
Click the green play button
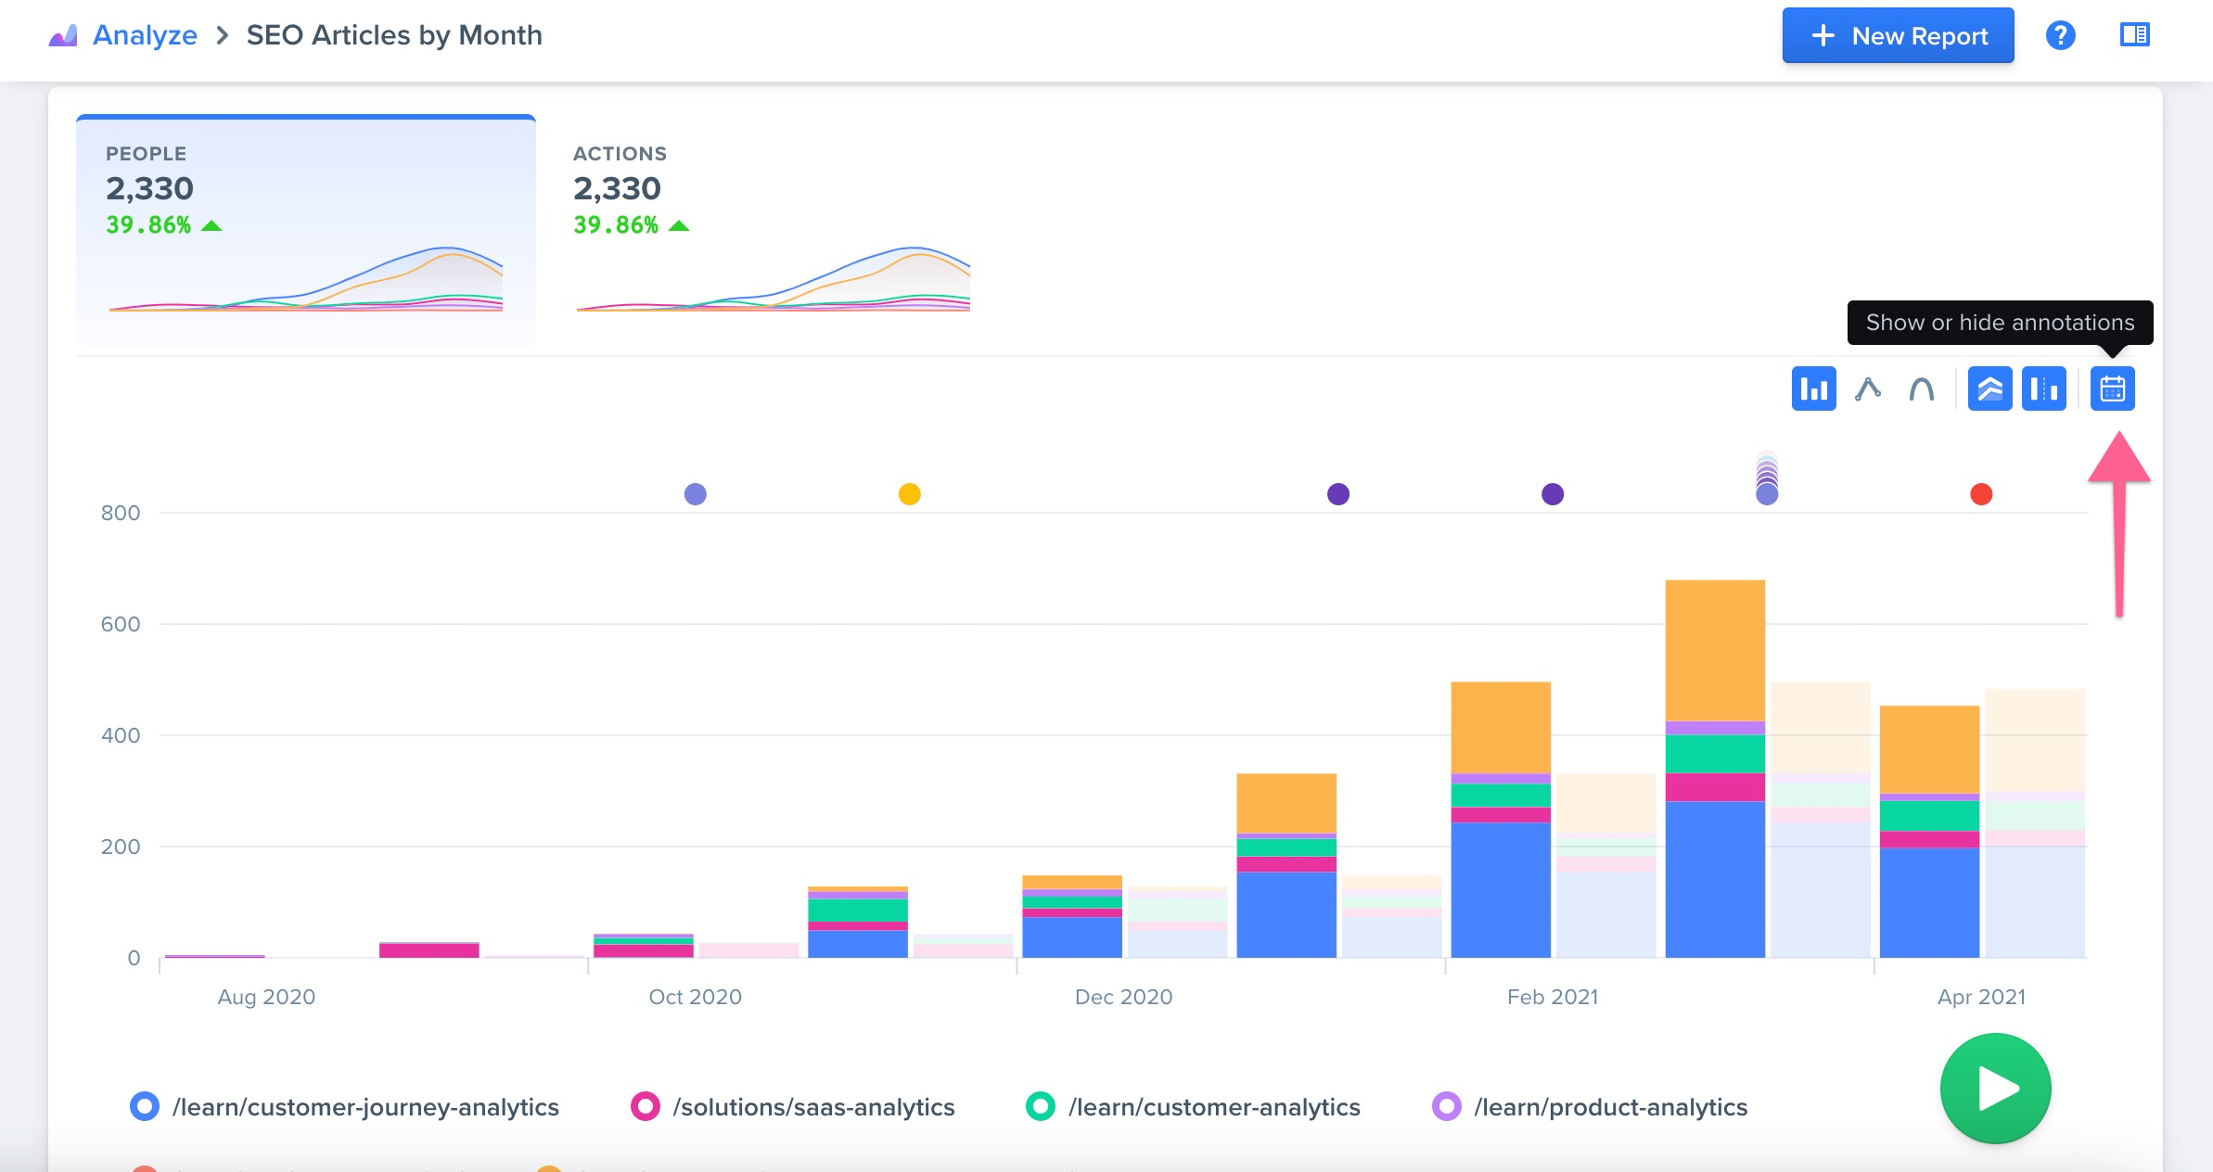[1995, 1088]
